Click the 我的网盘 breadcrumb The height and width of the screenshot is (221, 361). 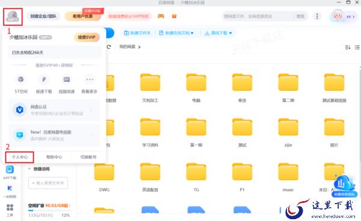[128, 47]
